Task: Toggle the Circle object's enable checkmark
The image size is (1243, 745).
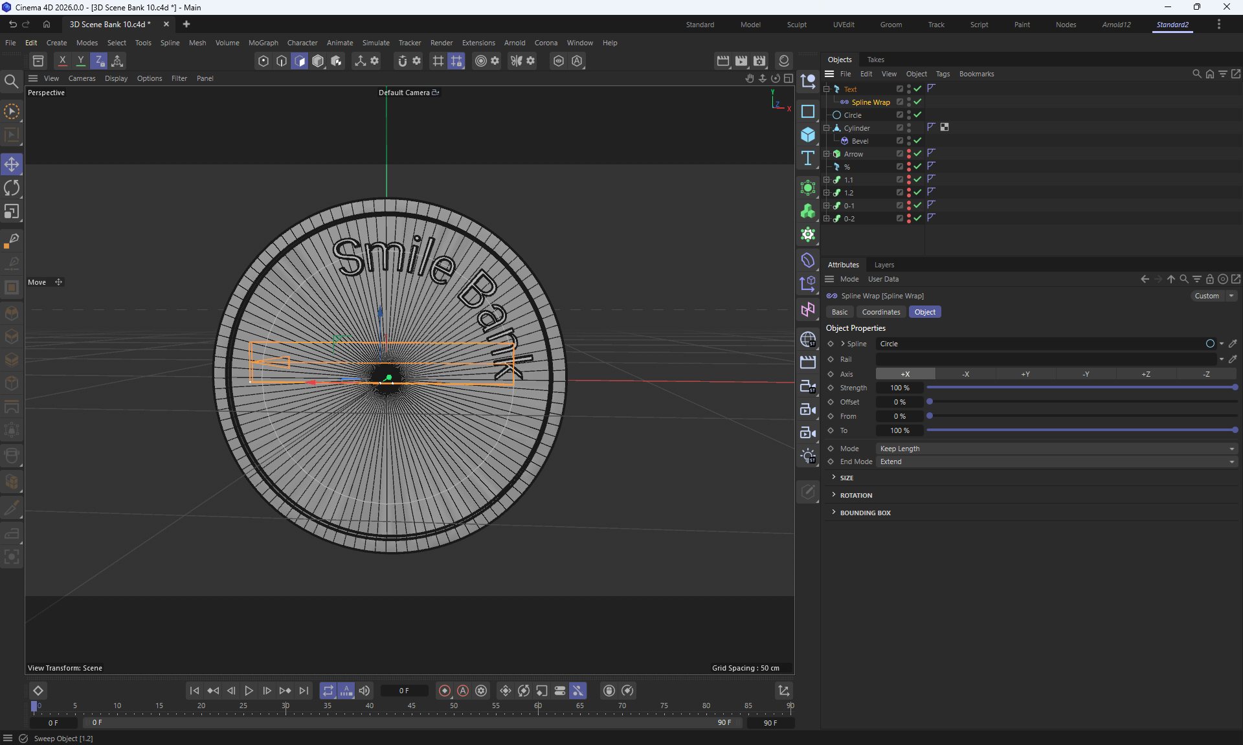Action: coord(917,115)
